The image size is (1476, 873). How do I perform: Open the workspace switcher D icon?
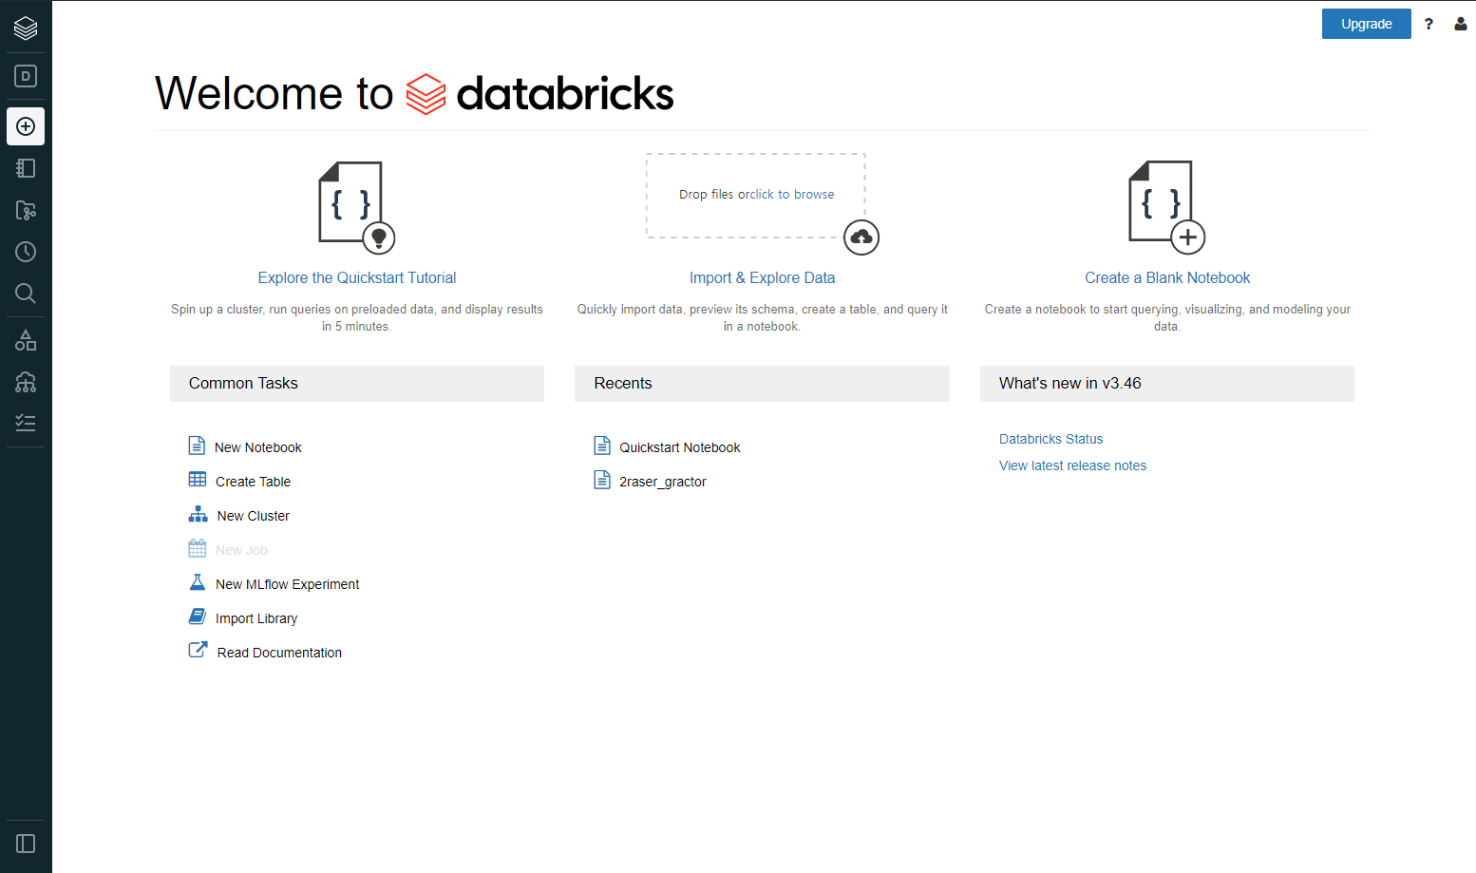tap(26, 76)
